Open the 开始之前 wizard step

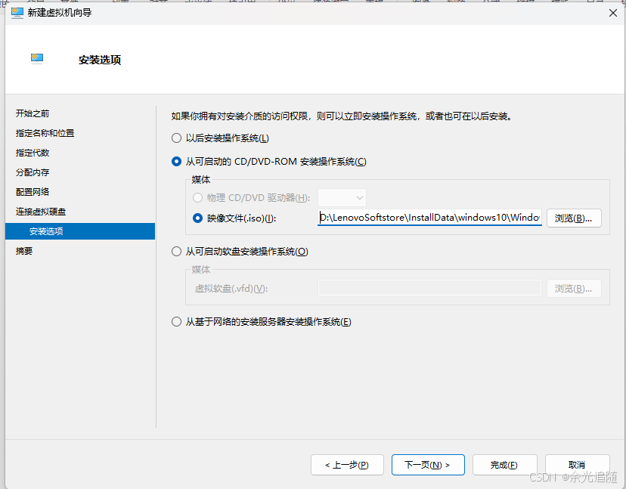point(32,113)
